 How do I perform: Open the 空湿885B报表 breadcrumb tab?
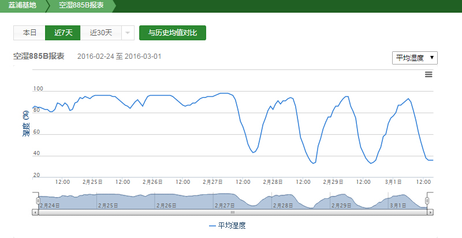pos(83,6)
